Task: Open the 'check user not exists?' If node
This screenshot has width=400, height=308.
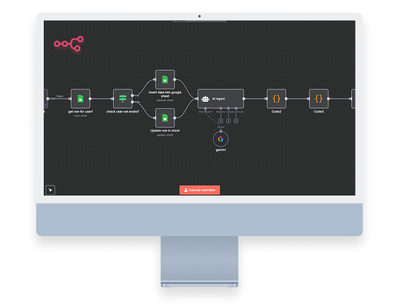Action: click(x=122, y=98)
